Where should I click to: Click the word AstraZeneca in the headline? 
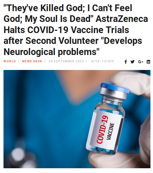click(x=122, y=19)
